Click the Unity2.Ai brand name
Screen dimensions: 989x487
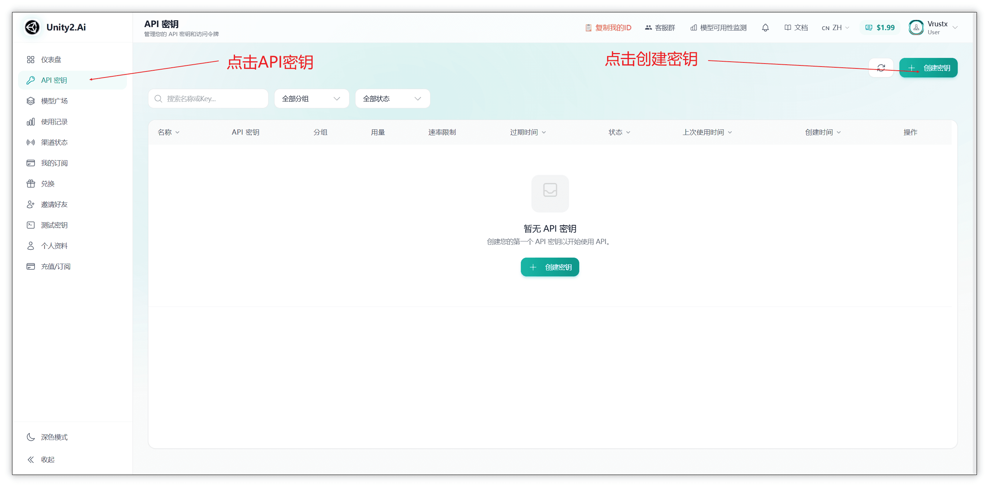coord(66,27)
